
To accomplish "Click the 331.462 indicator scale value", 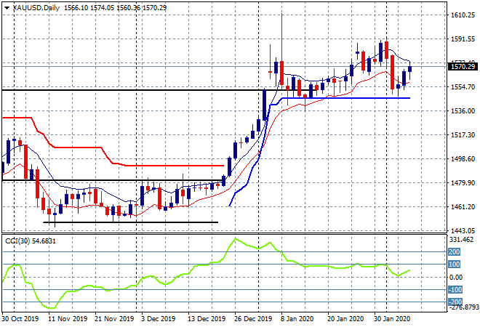I will (461, 240).
